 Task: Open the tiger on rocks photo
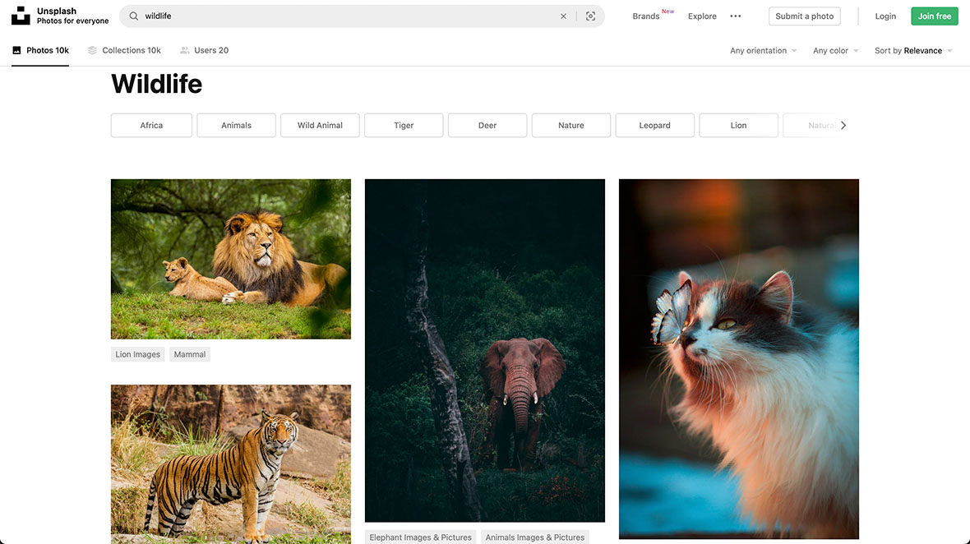[231, 464]
